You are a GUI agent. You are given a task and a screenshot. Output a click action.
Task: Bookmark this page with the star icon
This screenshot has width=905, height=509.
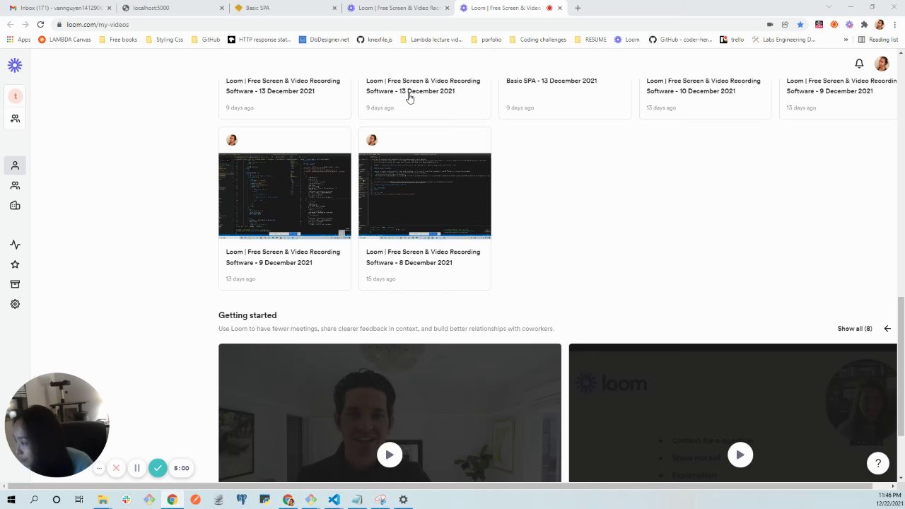click(x=800, y=24)
